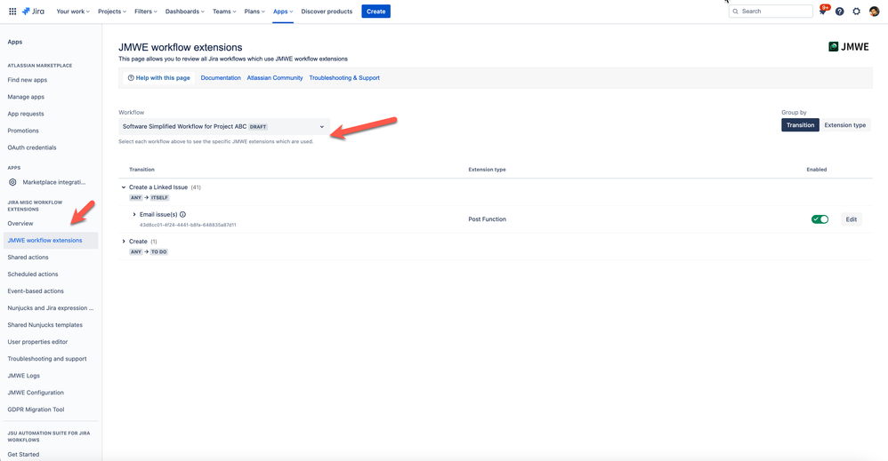The image size is (888, 461).
Task: Click the Enabled column header
Action: click(x=817, y=170)
